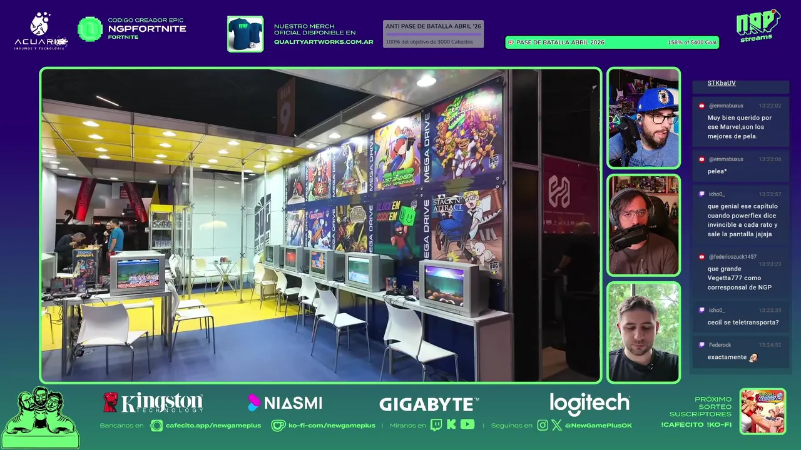The width and height of the screenshot is (801, 450).
Task: Click the Logitech sponsor logo
Action: coord(589,403)
